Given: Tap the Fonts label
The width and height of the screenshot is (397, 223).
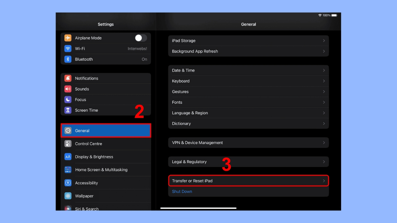Looking at the screenshot, I should click(x=177, y=102).
